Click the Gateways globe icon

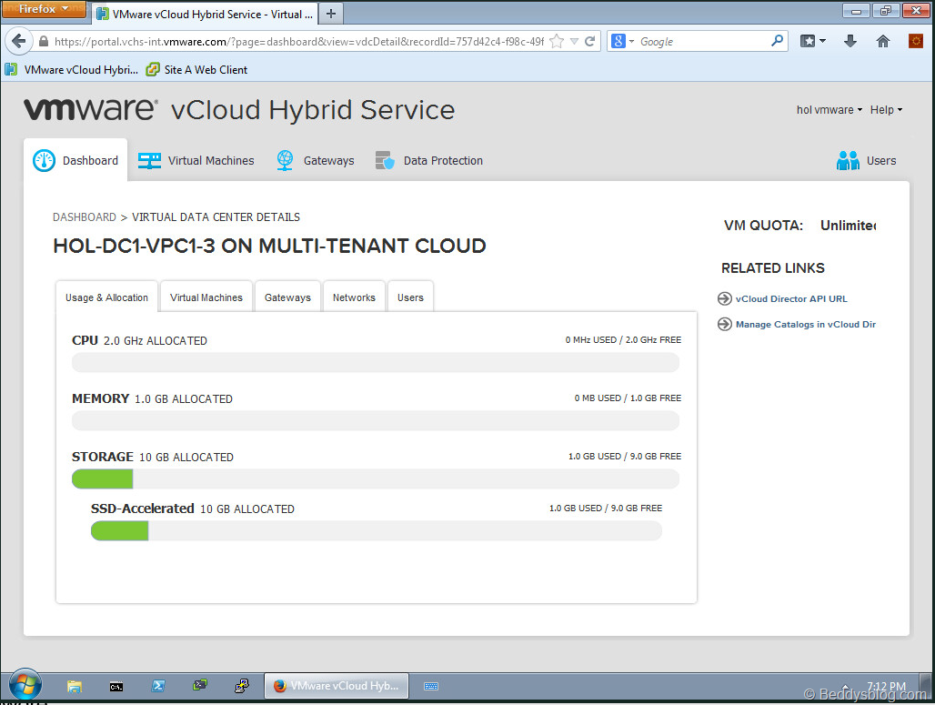[285, 160]
